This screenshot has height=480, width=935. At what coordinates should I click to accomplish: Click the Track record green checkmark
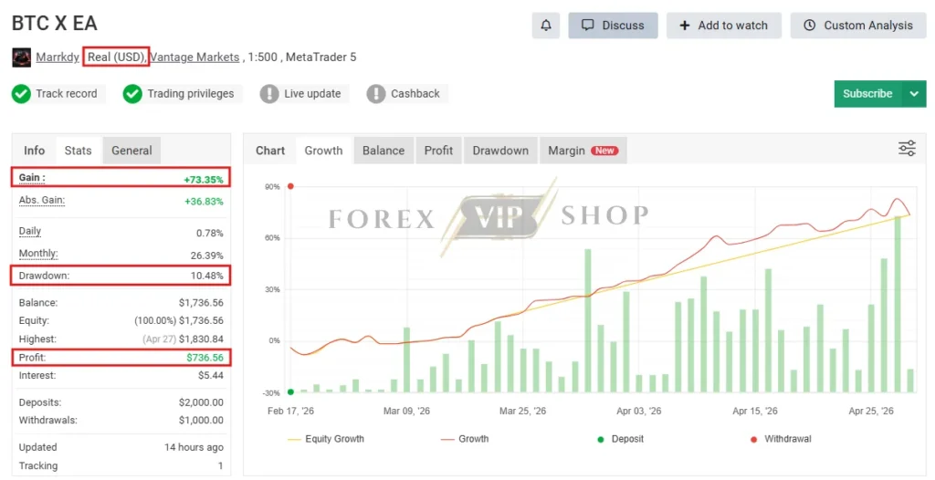[22, 94]
